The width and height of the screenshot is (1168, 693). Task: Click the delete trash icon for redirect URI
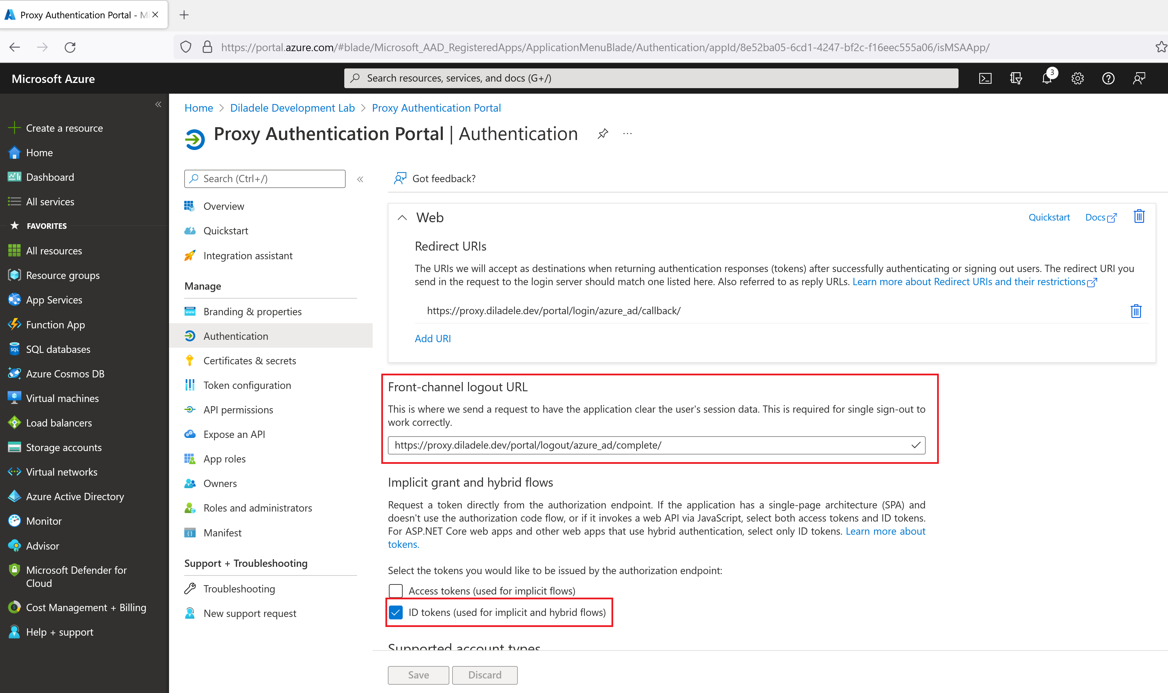pos(1137,311)
